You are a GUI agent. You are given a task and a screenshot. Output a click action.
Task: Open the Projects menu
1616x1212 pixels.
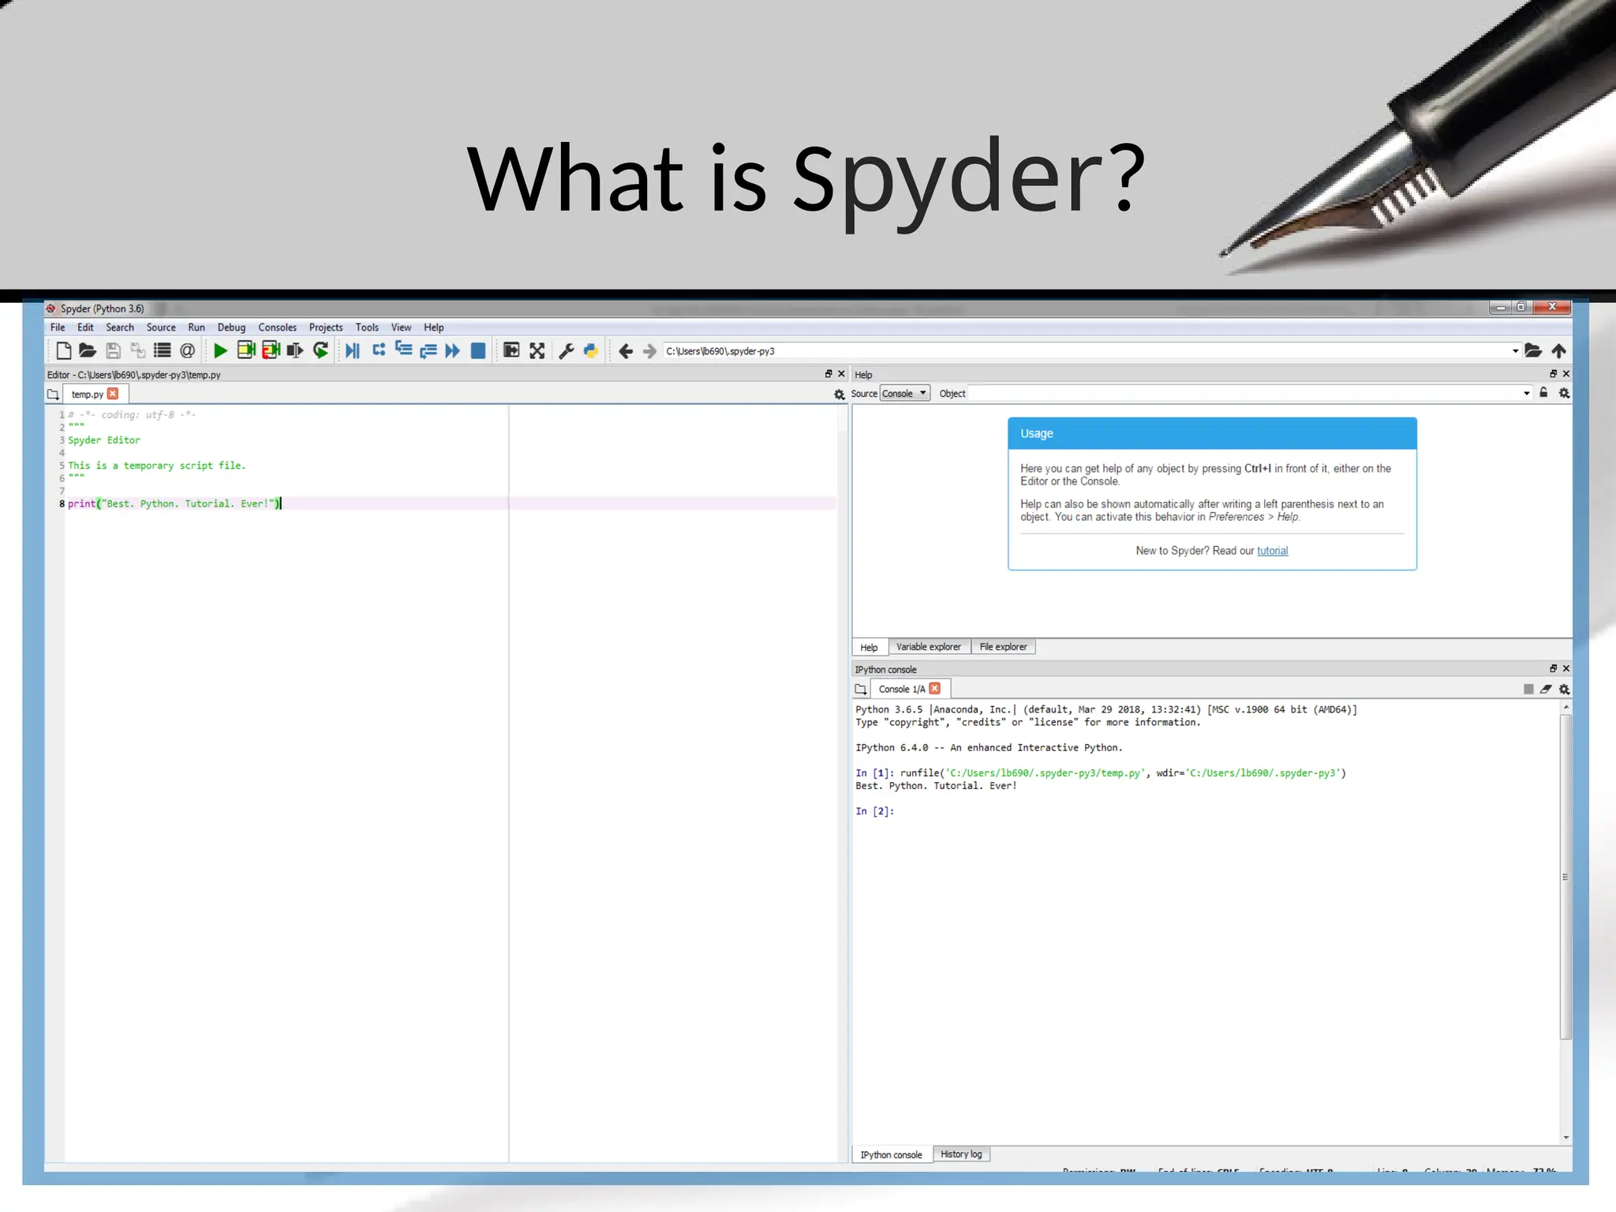pos(326,327)
